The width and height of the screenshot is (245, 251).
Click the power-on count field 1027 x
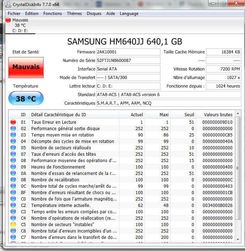224,78
